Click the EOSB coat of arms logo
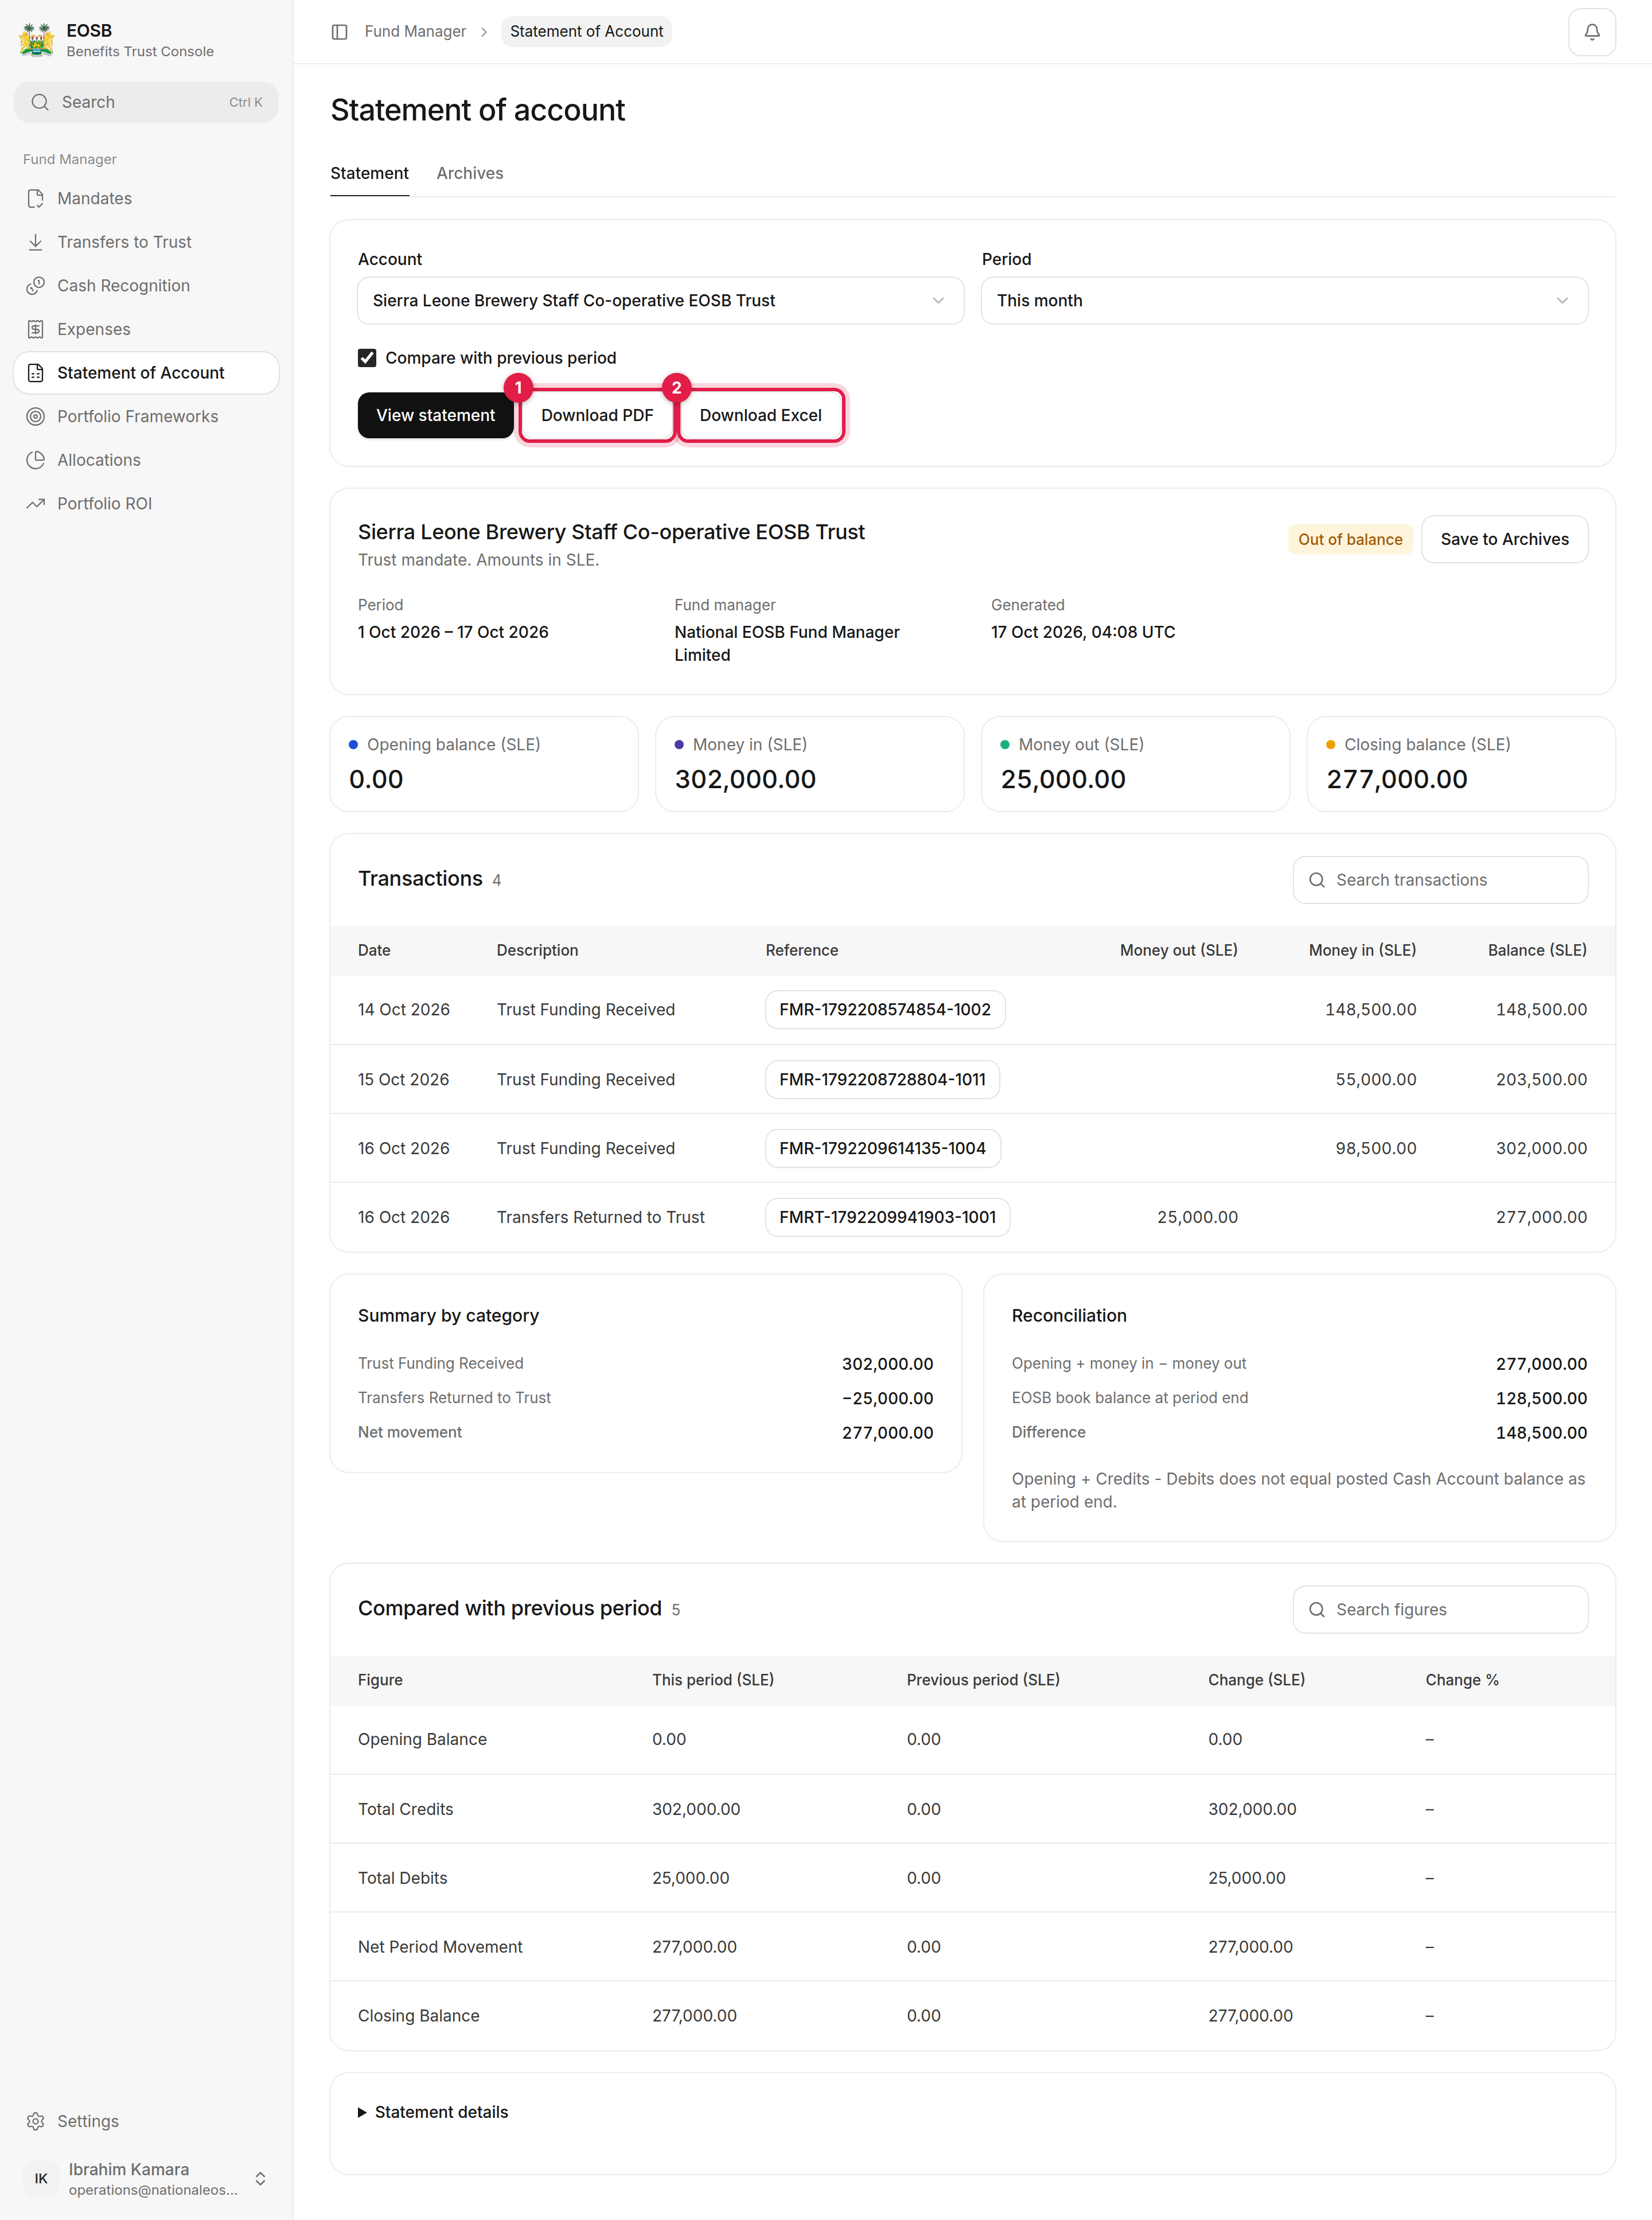Image resolution: width=1652 pixels, height=2220 pixels. 37,40
